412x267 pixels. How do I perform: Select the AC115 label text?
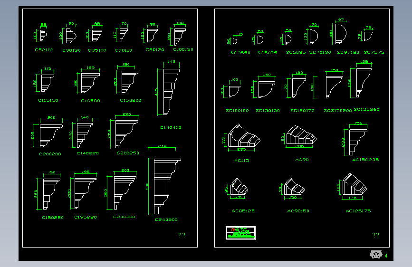(242, 161)
